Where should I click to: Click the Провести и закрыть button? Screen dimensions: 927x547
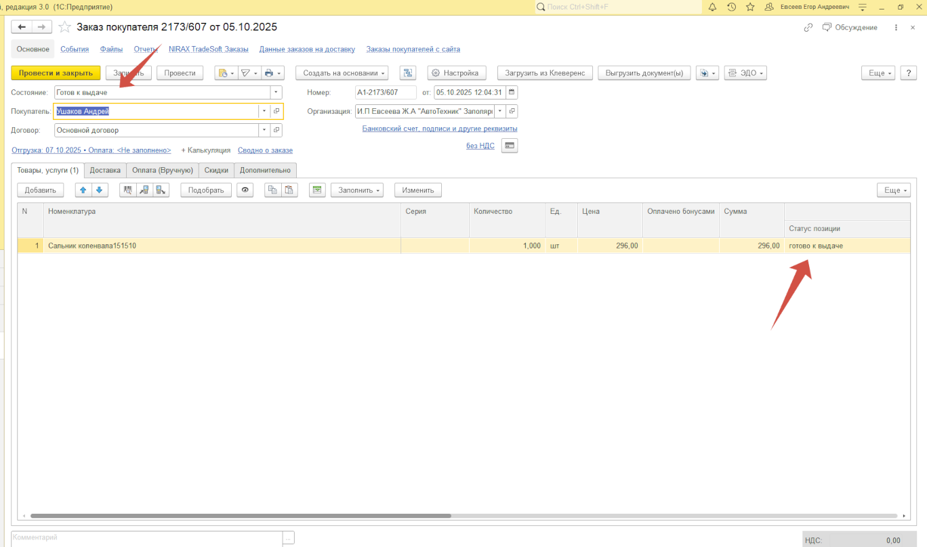[56, 73]
